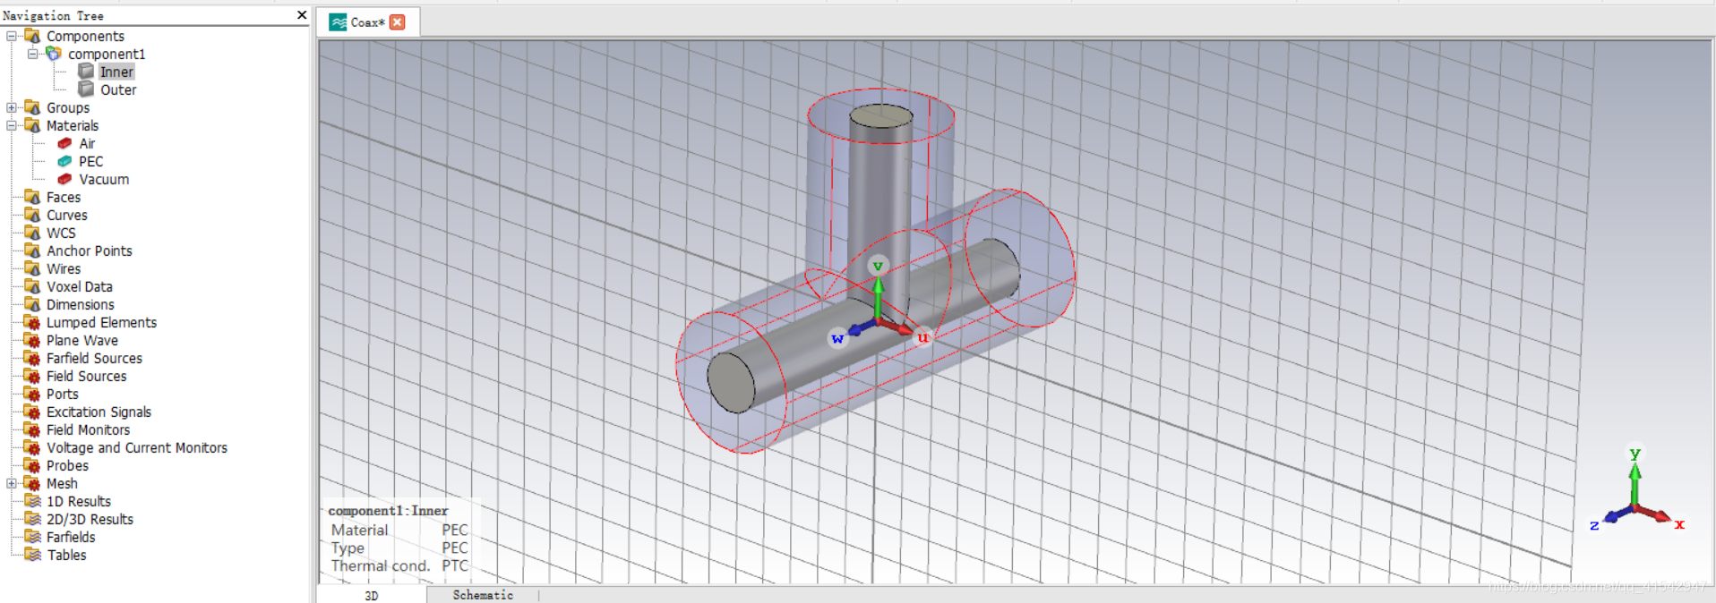Select Voltage and Current Monitors
1716x603 pixels.
coord(137,447)
